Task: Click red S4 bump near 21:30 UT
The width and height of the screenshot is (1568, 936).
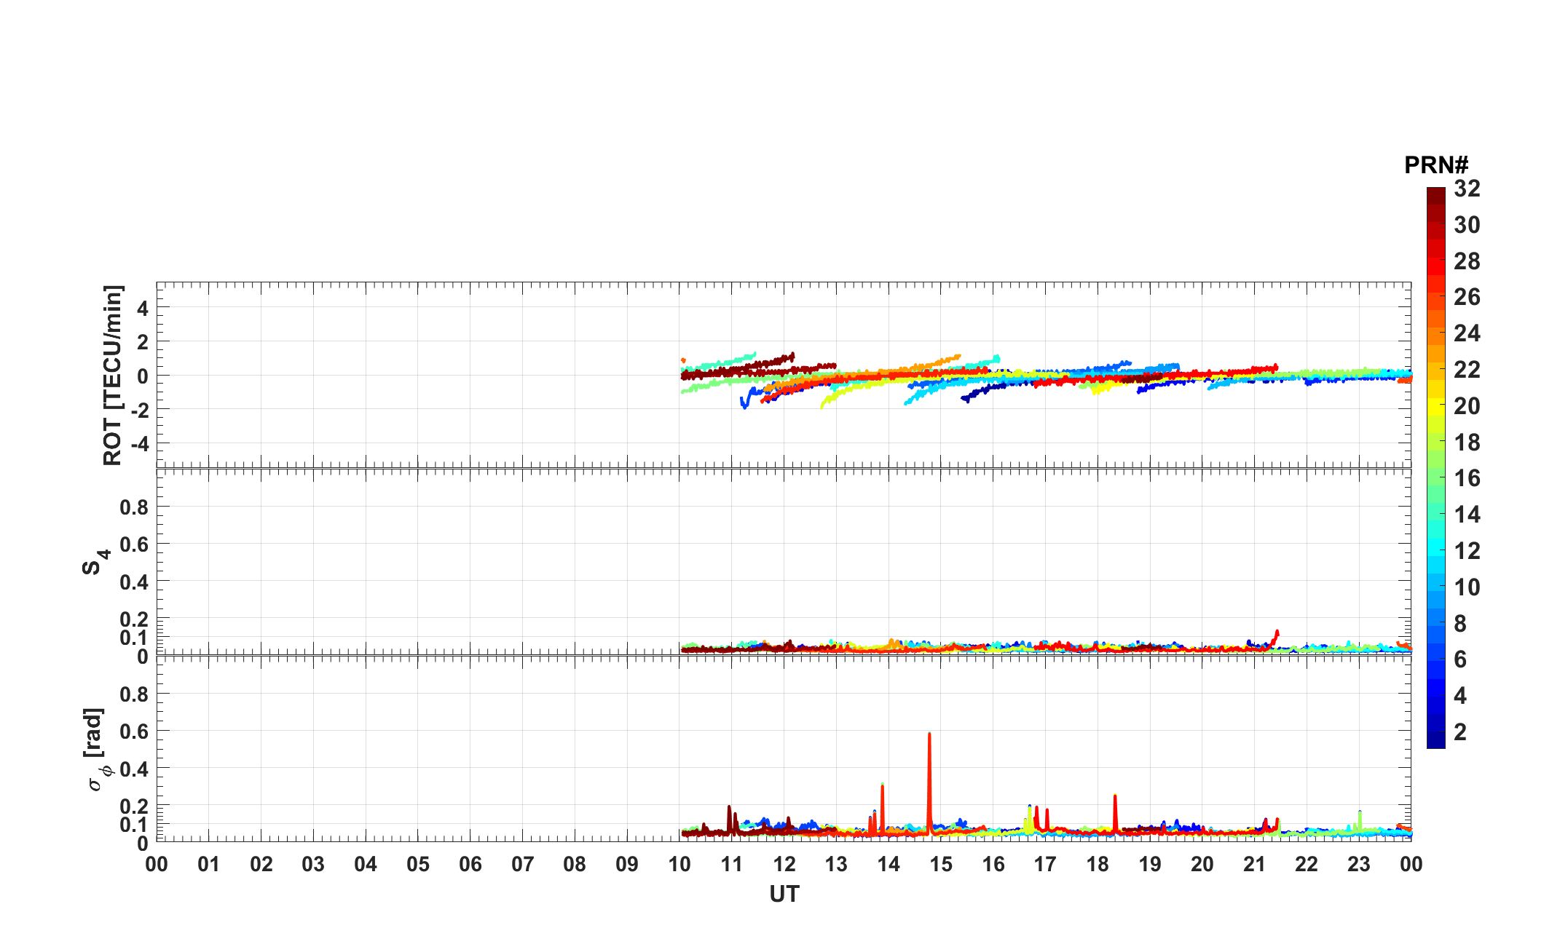Action: pyautogui.click(x=1276, y=635)
